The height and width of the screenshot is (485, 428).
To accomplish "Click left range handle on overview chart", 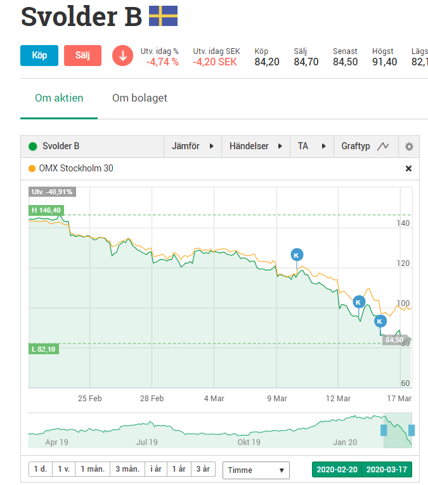I will 384,430.
